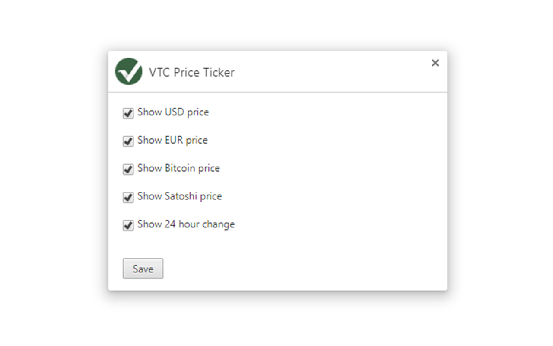Click the Show 24 hour change label

click(186, 224)
